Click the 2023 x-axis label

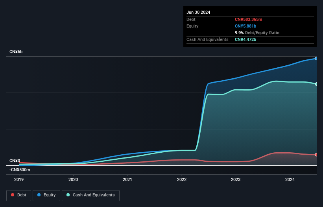[236, 179]
